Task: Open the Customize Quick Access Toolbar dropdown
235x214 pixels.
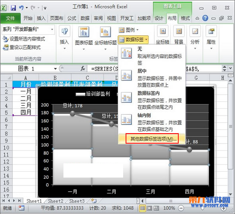Action: pyautogui.click(x=45, y=8)
